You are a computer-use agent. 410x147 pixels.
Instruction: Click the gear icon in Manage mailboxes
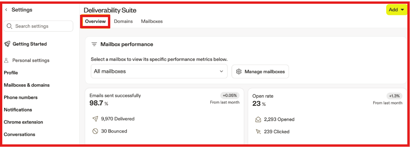coord(238,71)
